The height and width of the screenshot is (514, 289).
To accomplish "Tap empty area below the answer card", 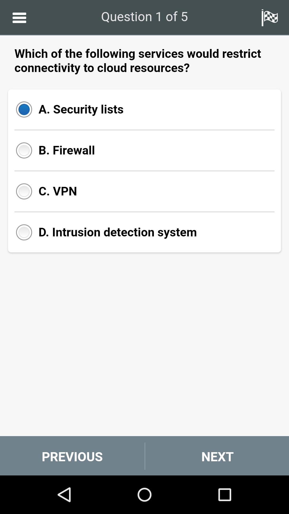I will click(x=144, y=343).
